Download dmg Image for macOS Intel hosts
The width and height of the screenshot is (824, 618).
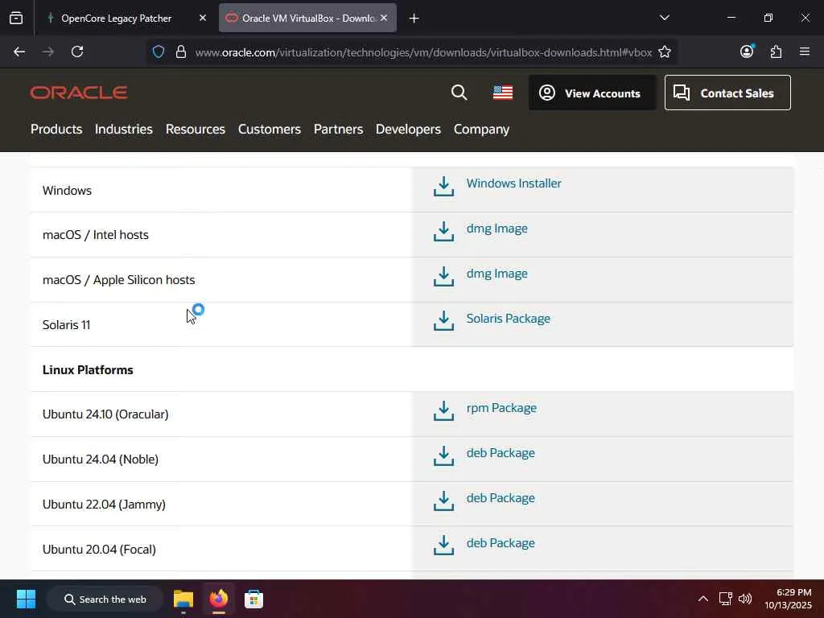496,229
